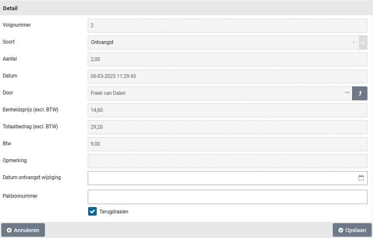This screenshot has height=238, width=373.
Task: Click the Datum field with 06-03-2025
Action: tap(227, 76)
